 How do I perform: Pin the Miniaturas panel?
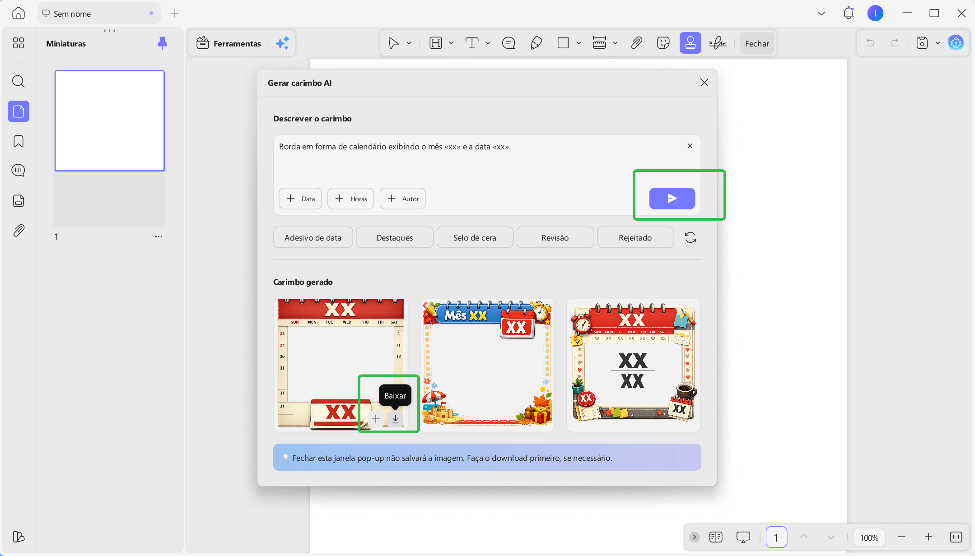162,43
